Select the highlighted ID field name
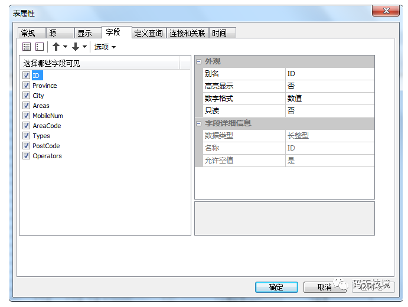 [x=37, y=76]
